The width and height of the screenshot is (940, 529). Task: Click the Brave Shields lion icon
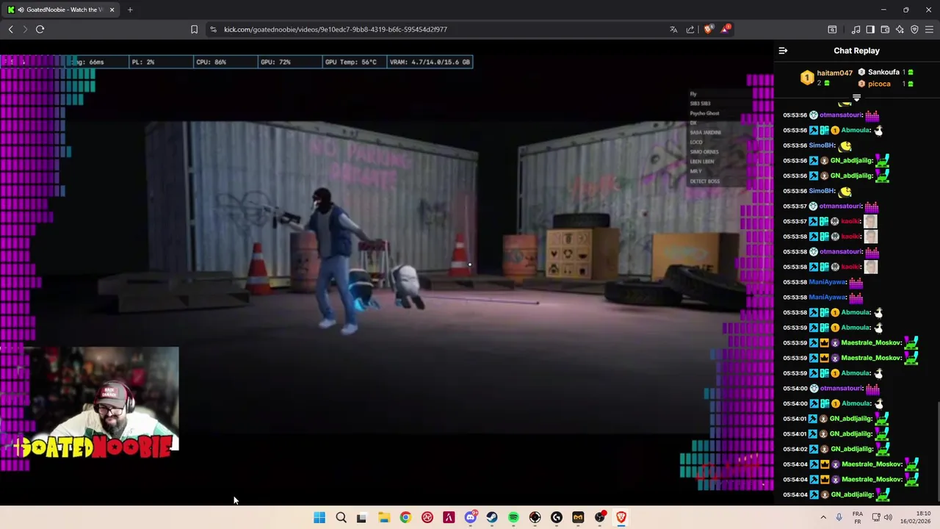[x=708, y=29]
